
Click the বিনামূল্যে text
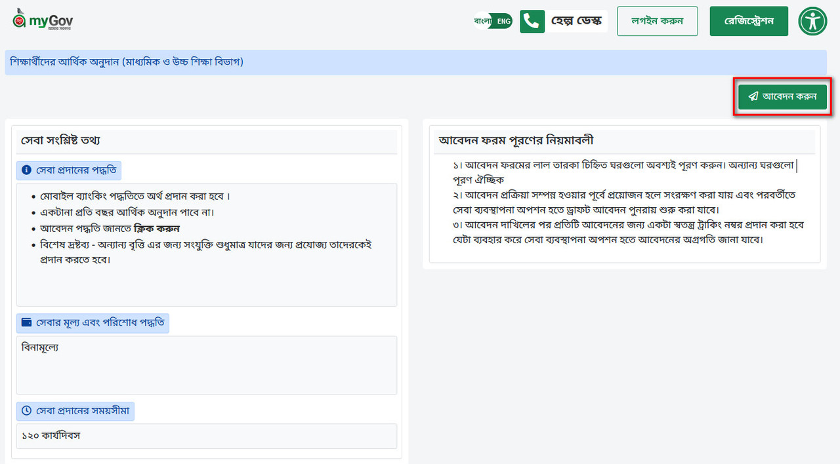[x=40, y=348]
